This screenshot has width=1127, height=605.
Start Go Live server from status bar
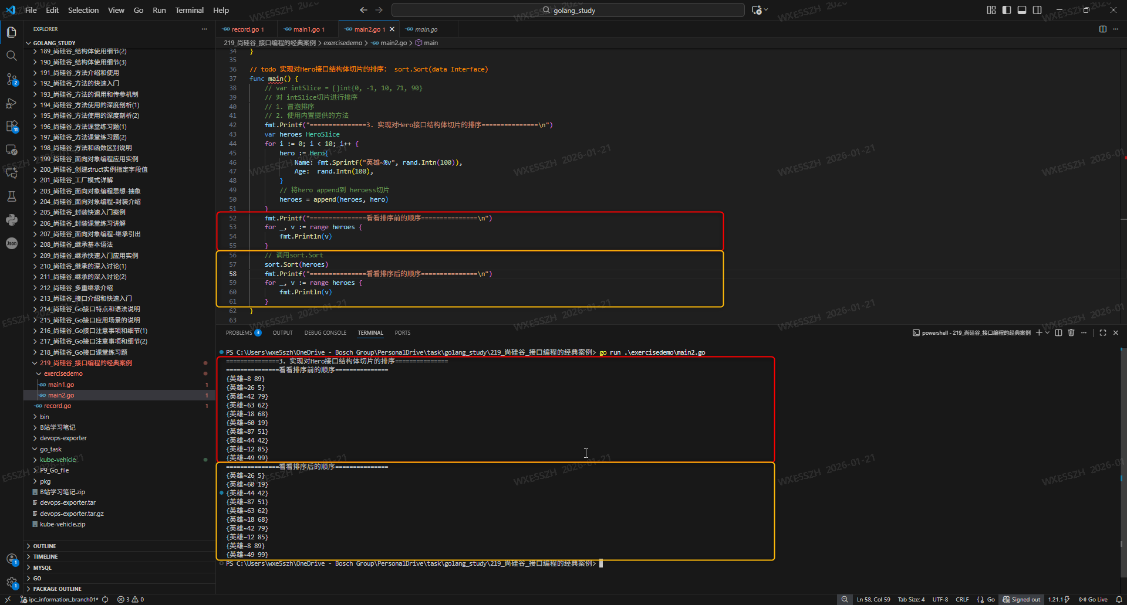[x=1093, y=600]
